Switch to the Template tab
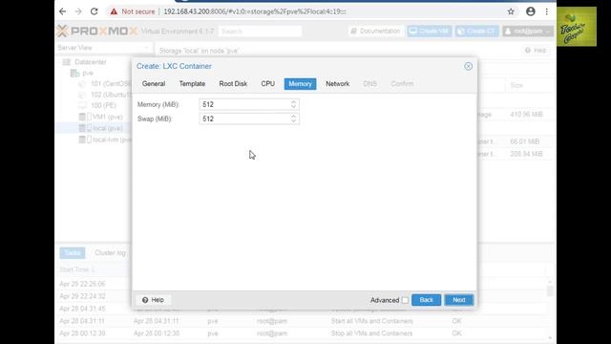611x344 pixels. 192,84
